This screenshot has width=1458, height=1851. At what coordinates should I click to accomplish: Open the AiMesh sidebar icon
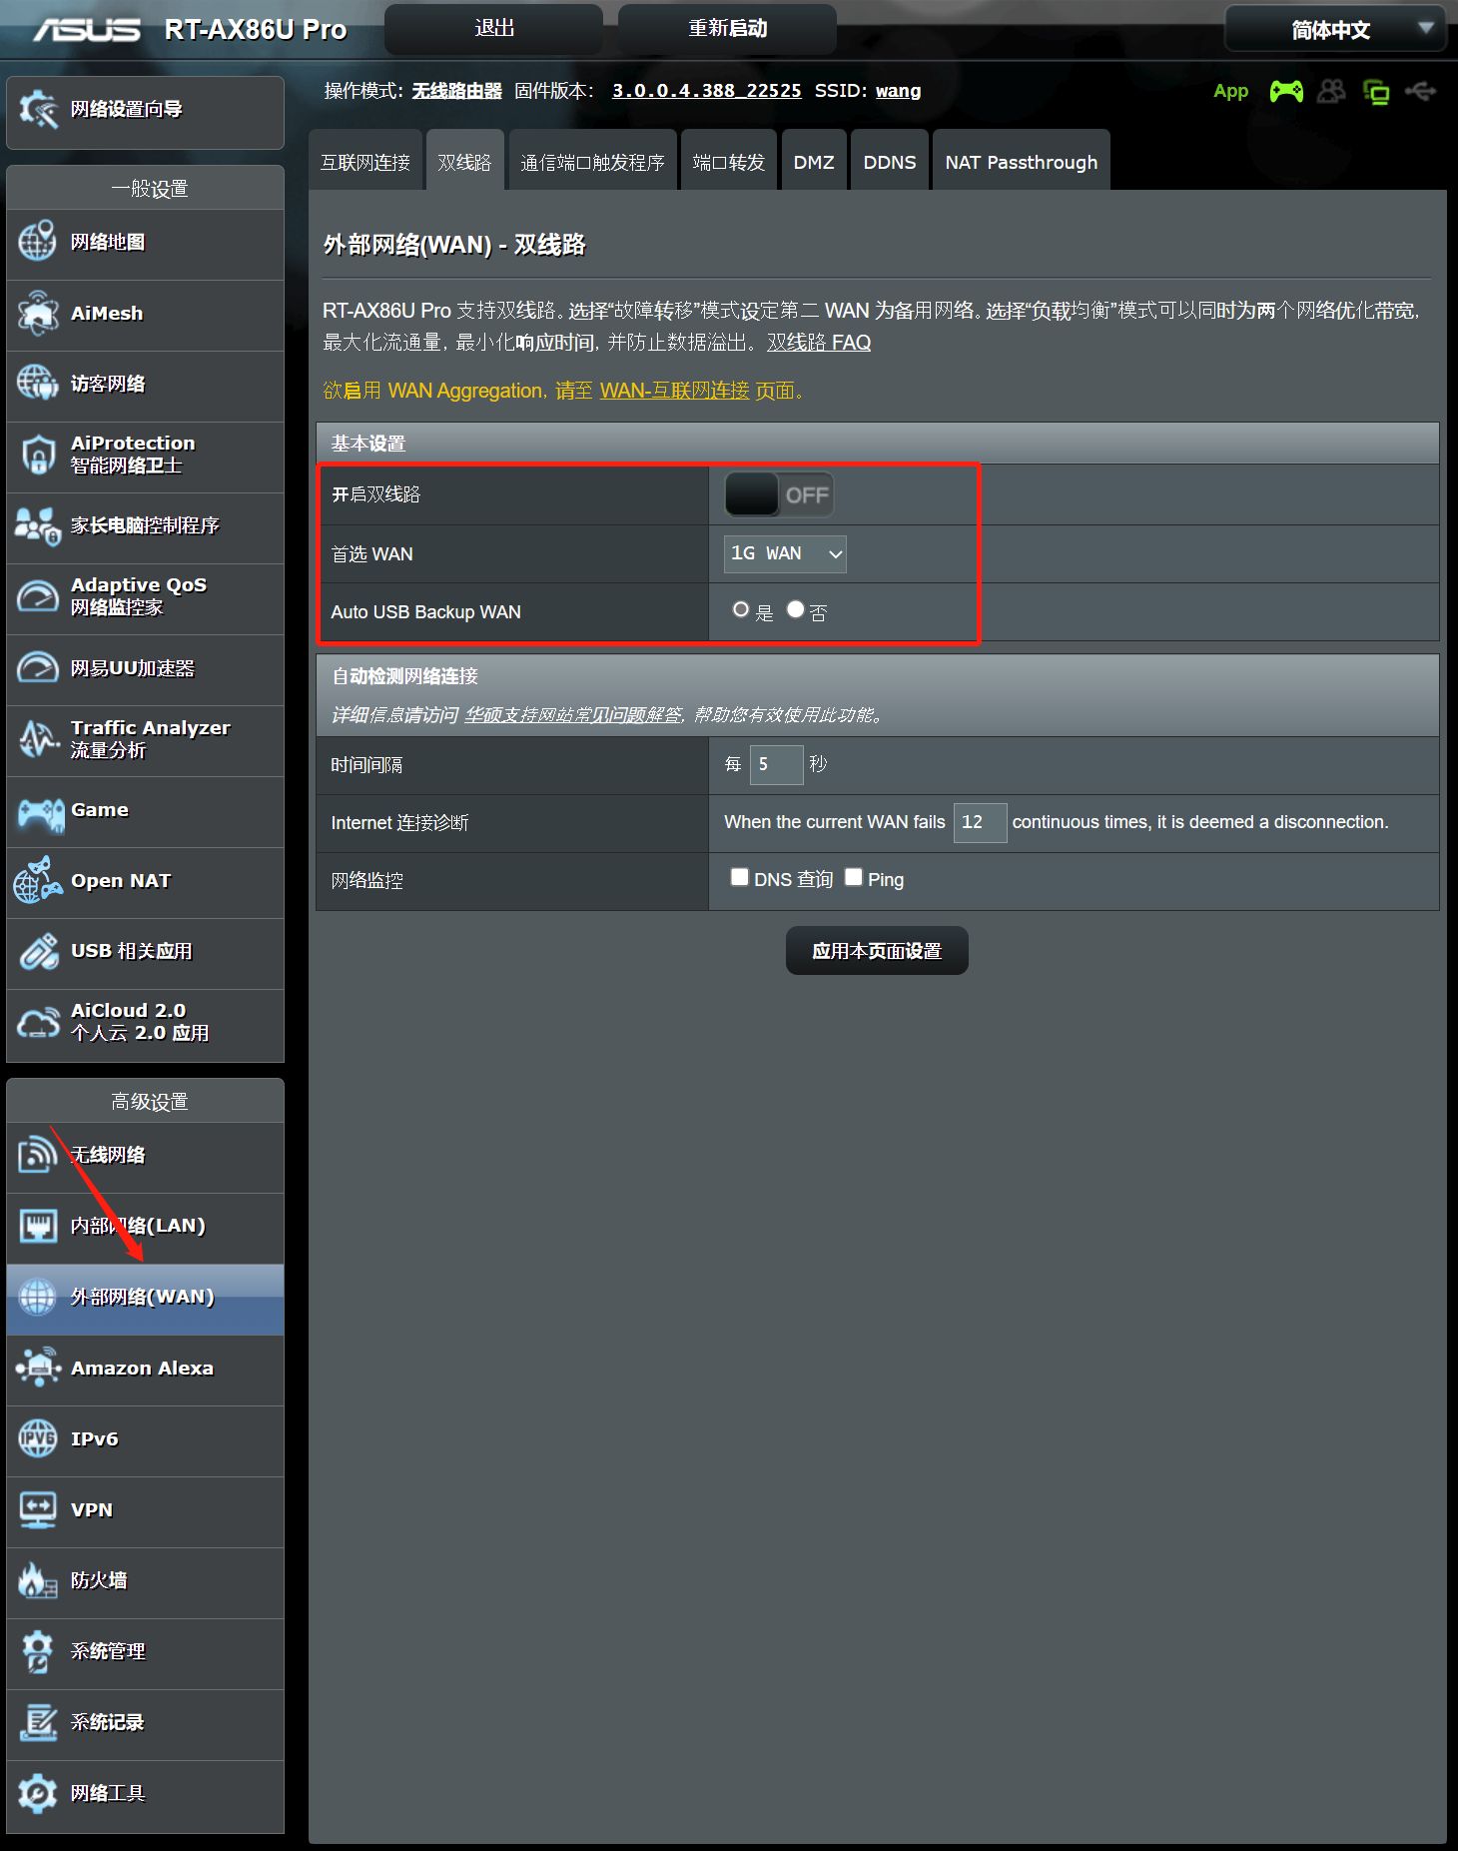(x=38, y=314)
